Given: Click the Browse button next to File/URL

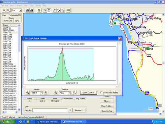Looking at the screenshot, I should pyautogui.click(x=79, y=110).
